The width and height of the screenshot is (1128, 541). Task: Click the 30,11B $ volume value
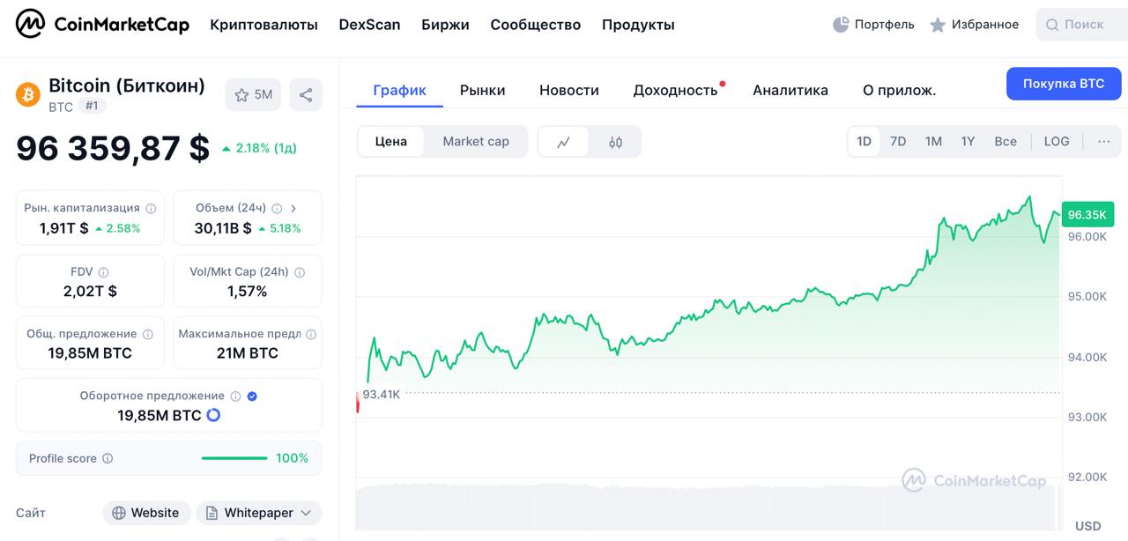(223, 228)
